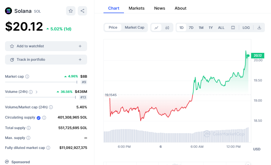Click the 4.96% market cap change
The height and width of the screenshot is (165, 271).
coord(71,76)
